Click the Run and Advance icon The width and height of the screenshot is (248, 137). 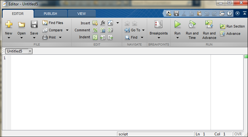point(209,24)
